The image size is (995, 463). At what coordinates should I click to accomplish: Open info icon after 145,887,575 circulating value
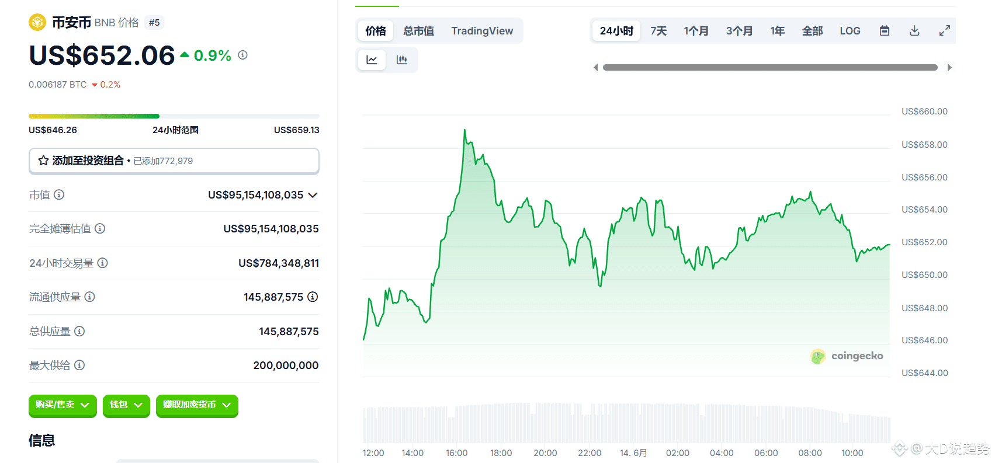tap(313, 297)
